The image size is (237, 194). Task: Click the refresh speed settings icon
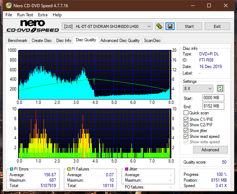point(220,88)
